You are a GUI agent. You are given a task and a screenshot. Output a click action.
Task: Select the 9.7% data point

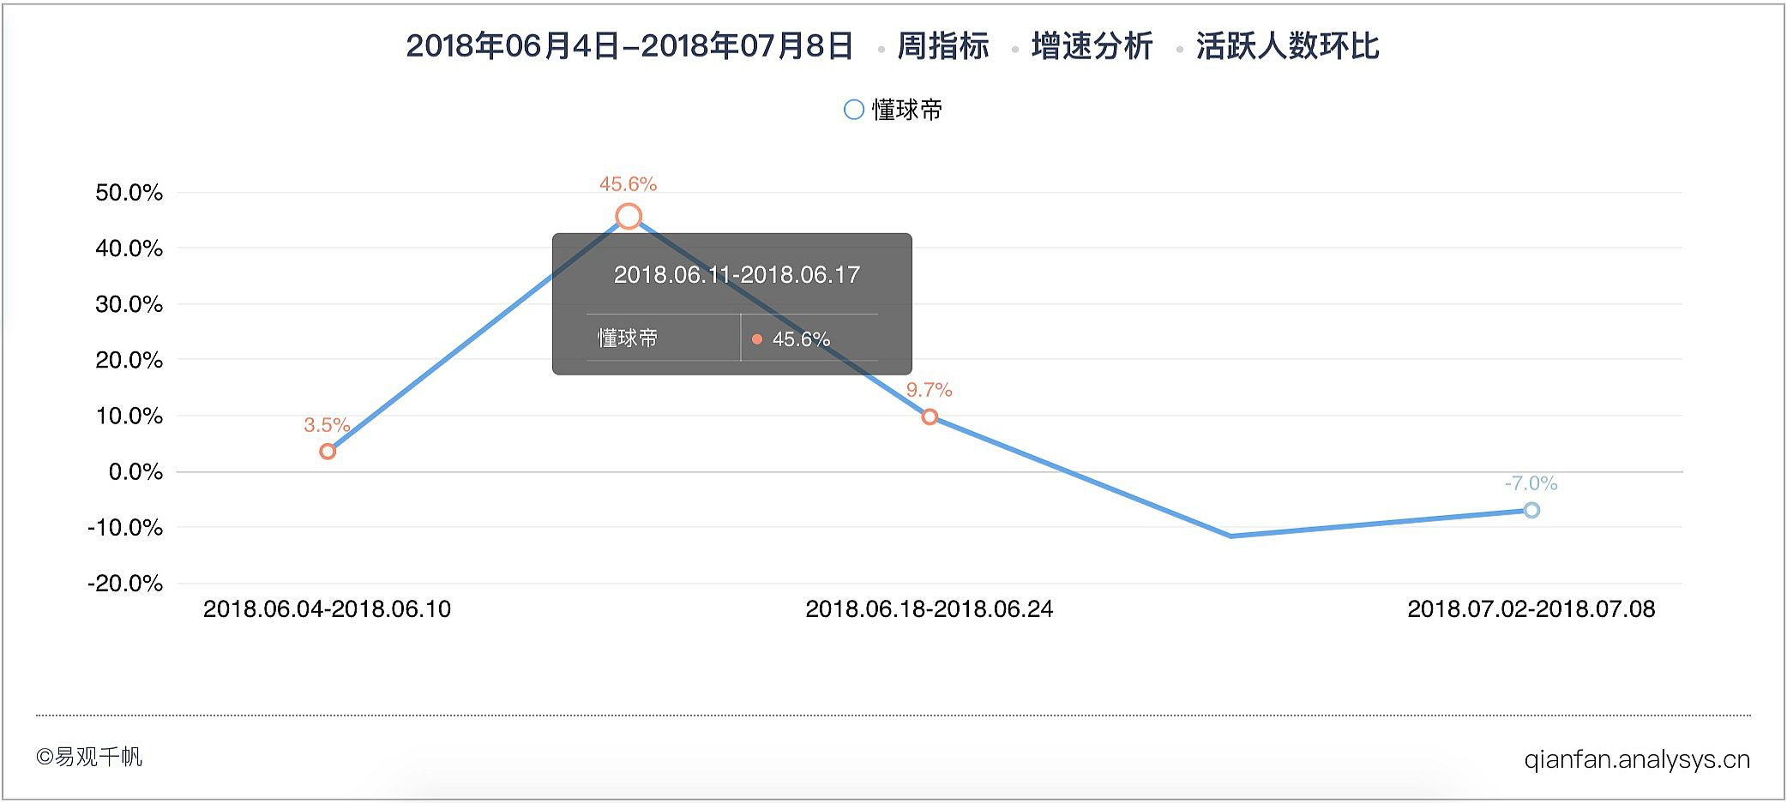coord(930,417)
